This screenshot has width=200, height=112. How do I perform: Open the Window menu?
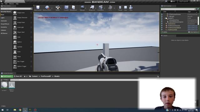pyautogui.click(x=12, y=4)
